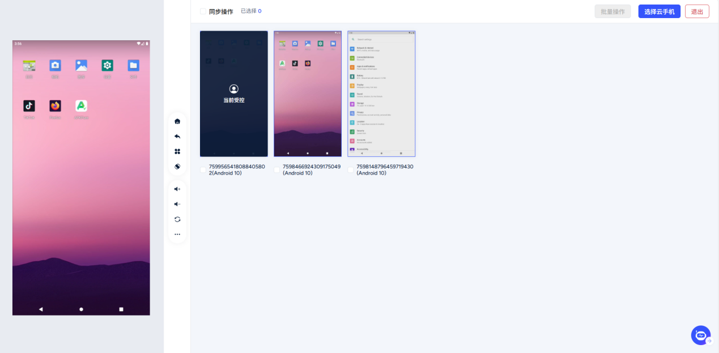Select the Settings screen device thumbnail
The width and height of the screenshot is (719, 353).
pyautogui.click(x=381, y=93)
